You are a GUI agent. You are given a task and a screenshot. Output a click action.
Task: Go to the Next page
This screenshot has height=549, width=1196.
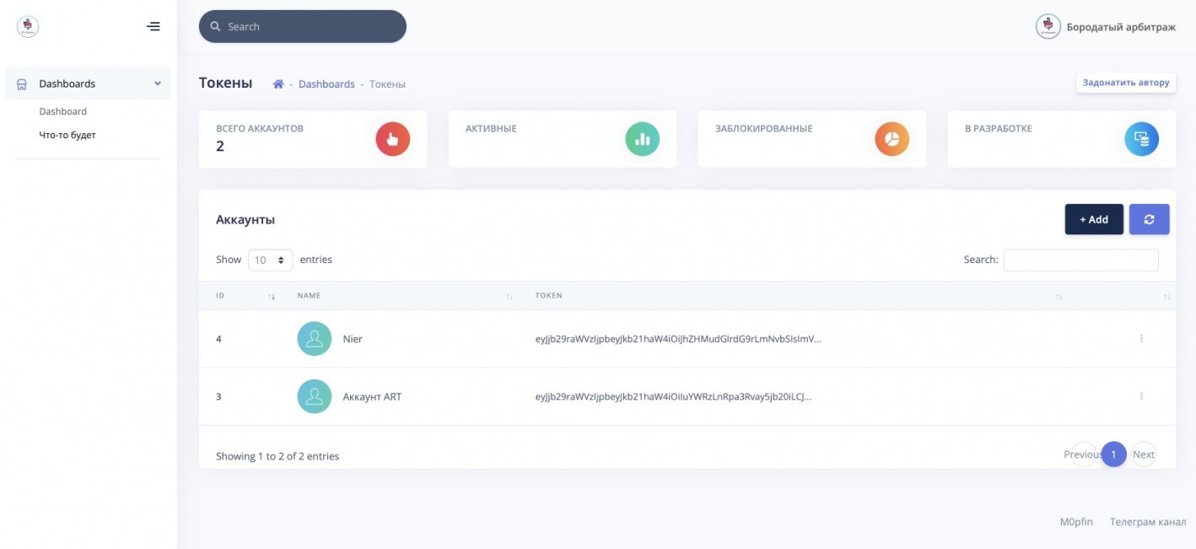1144,455
